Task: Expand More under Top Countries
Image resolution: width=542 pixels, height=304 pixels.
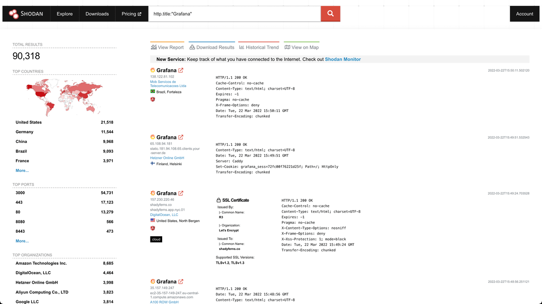Action: (22, 170)
